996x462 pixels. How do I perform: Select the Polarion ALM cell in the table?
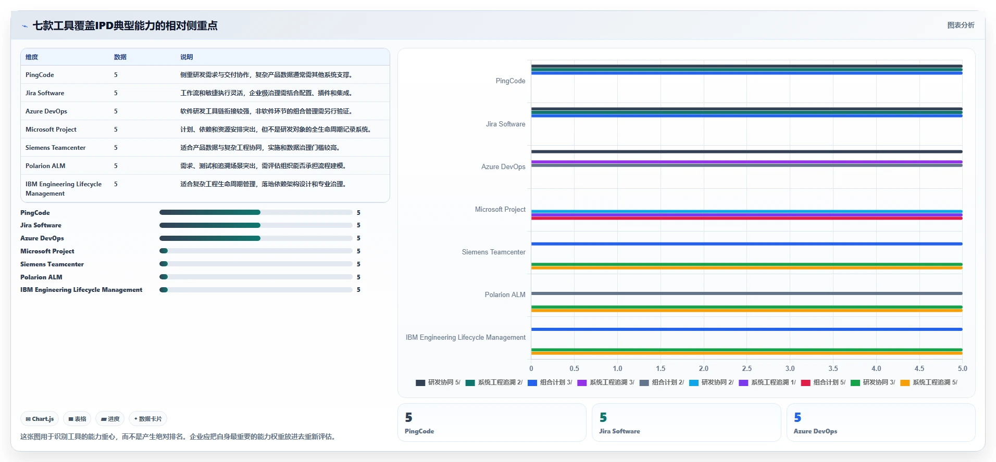pos(45,166)
